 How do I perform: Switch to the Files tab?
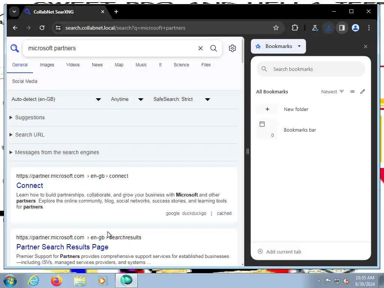coord(206,65)
